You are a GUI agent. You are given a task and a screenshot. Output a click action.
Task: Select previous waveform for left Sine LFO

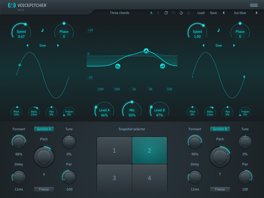point(28,46)
